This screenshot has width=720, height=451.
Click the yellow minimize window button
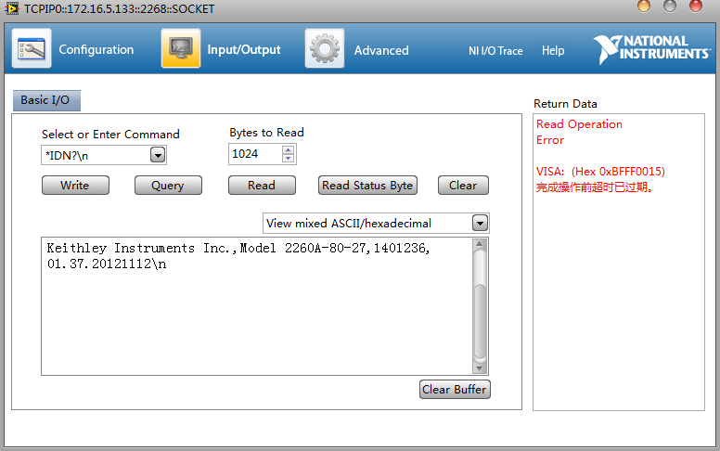point(644,6)
